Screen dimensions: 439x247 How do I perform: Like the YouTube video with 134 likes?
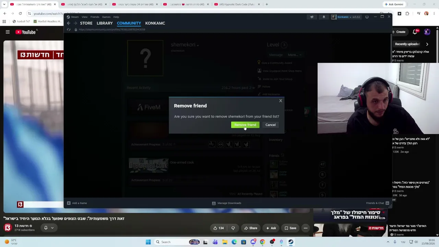point(218,228)
